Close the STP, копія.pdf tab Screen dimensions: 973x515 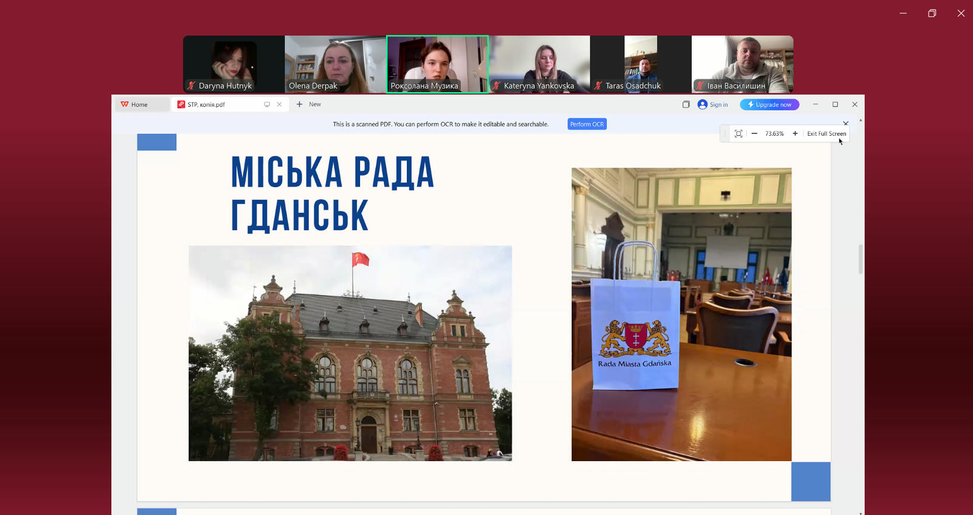[x=279, y=105]
